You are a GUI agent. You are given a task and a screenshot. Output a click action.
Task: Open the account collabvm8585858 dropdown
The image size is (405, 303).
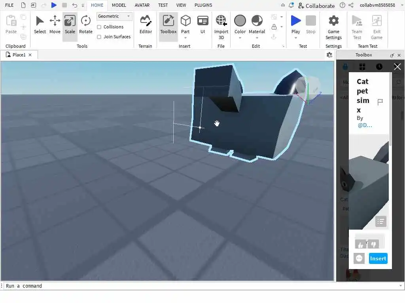point(402,5)
